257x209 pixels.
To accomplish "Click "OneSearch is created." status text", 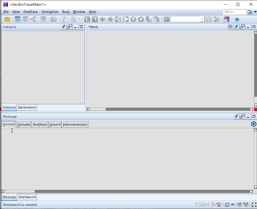I will tap(20, 205).
